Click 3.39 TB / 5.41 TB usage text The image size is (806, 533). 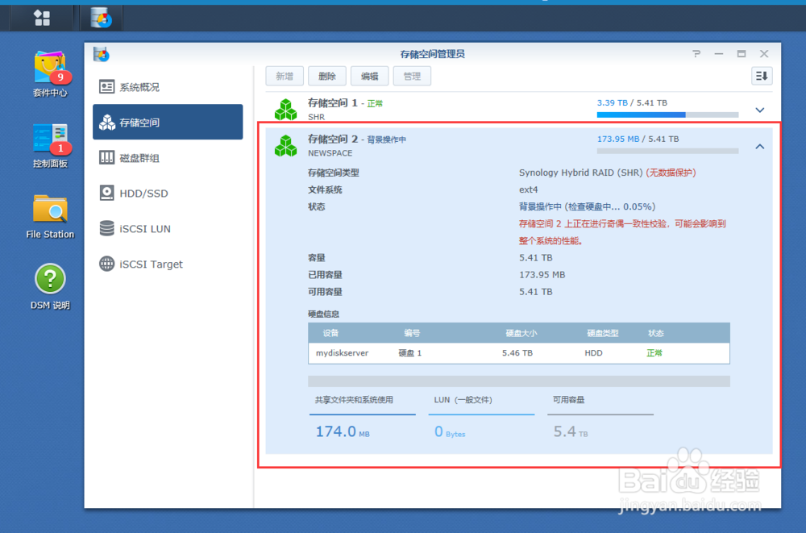pos(632,102)
